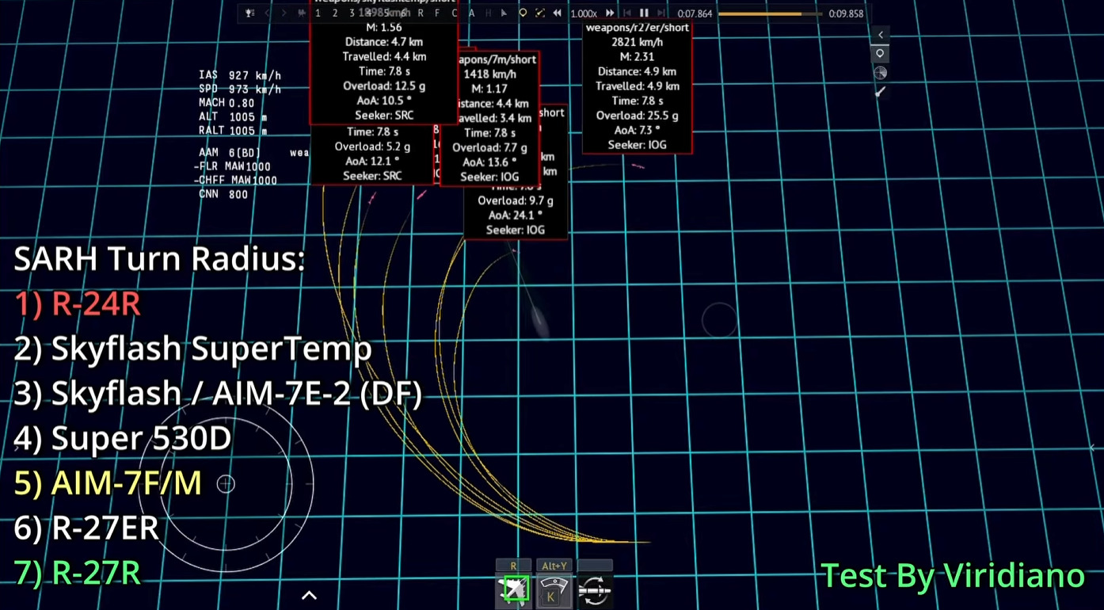Collapse the right side panel with left chevron
The height and width of the screenshot is (610, 1104).
pos(880,35)
